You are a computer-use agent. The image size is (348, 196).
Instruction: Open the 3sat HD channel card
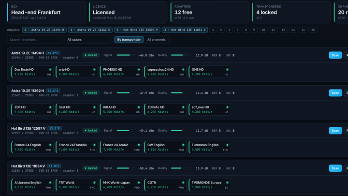point(76,109)
